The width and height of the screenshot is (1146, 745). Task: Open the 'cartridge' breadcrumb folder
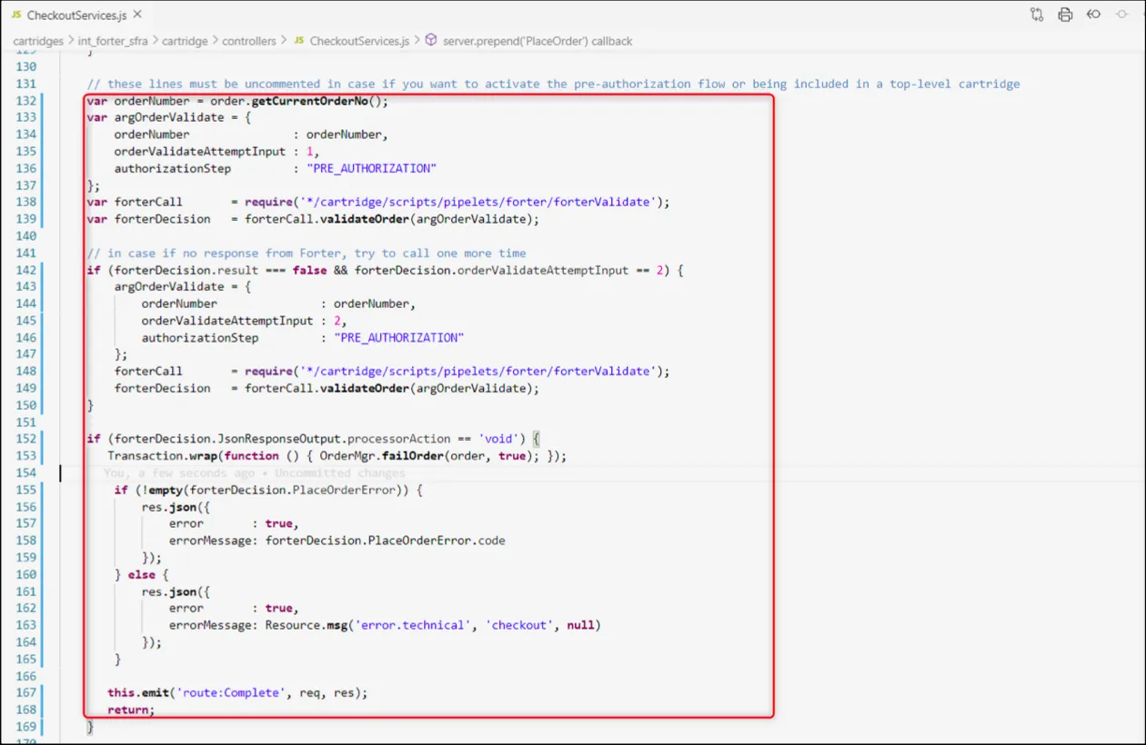point(186,41)
